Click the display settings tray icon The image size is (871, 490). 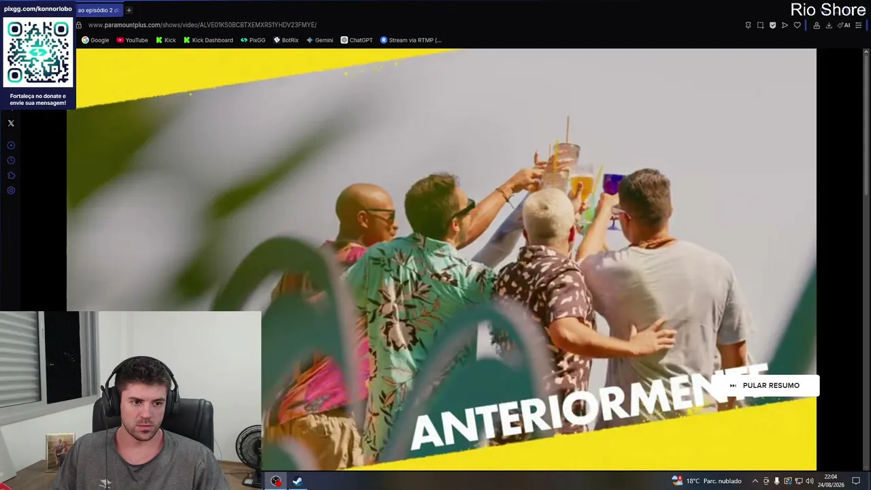788,481
